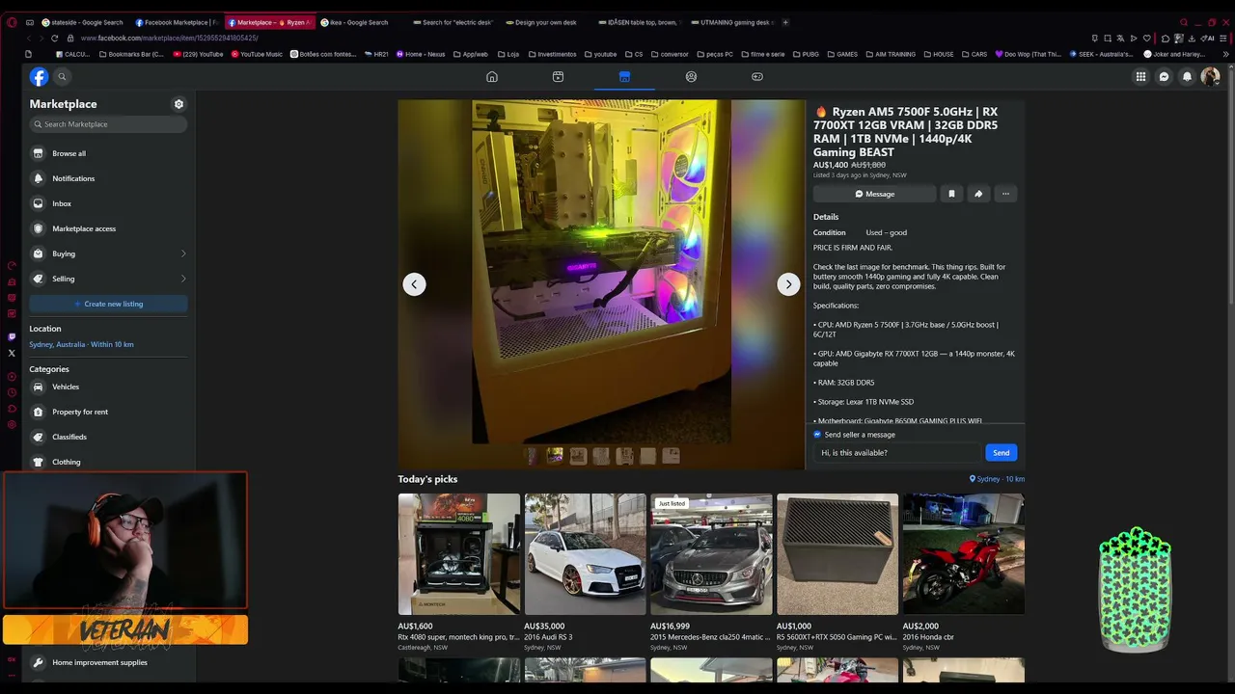Viewport: 1235px width, 694px height.
Task: Open Facebook home via the logo
Action: [x=39, y=77]
